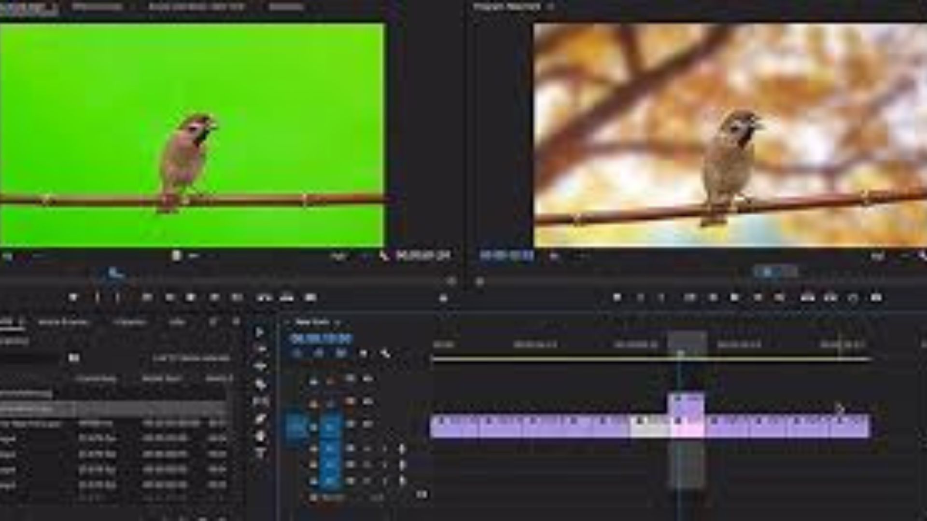Select the Ripple Edit tool
The image size is (927, 521).
click(x=260, y=367)
